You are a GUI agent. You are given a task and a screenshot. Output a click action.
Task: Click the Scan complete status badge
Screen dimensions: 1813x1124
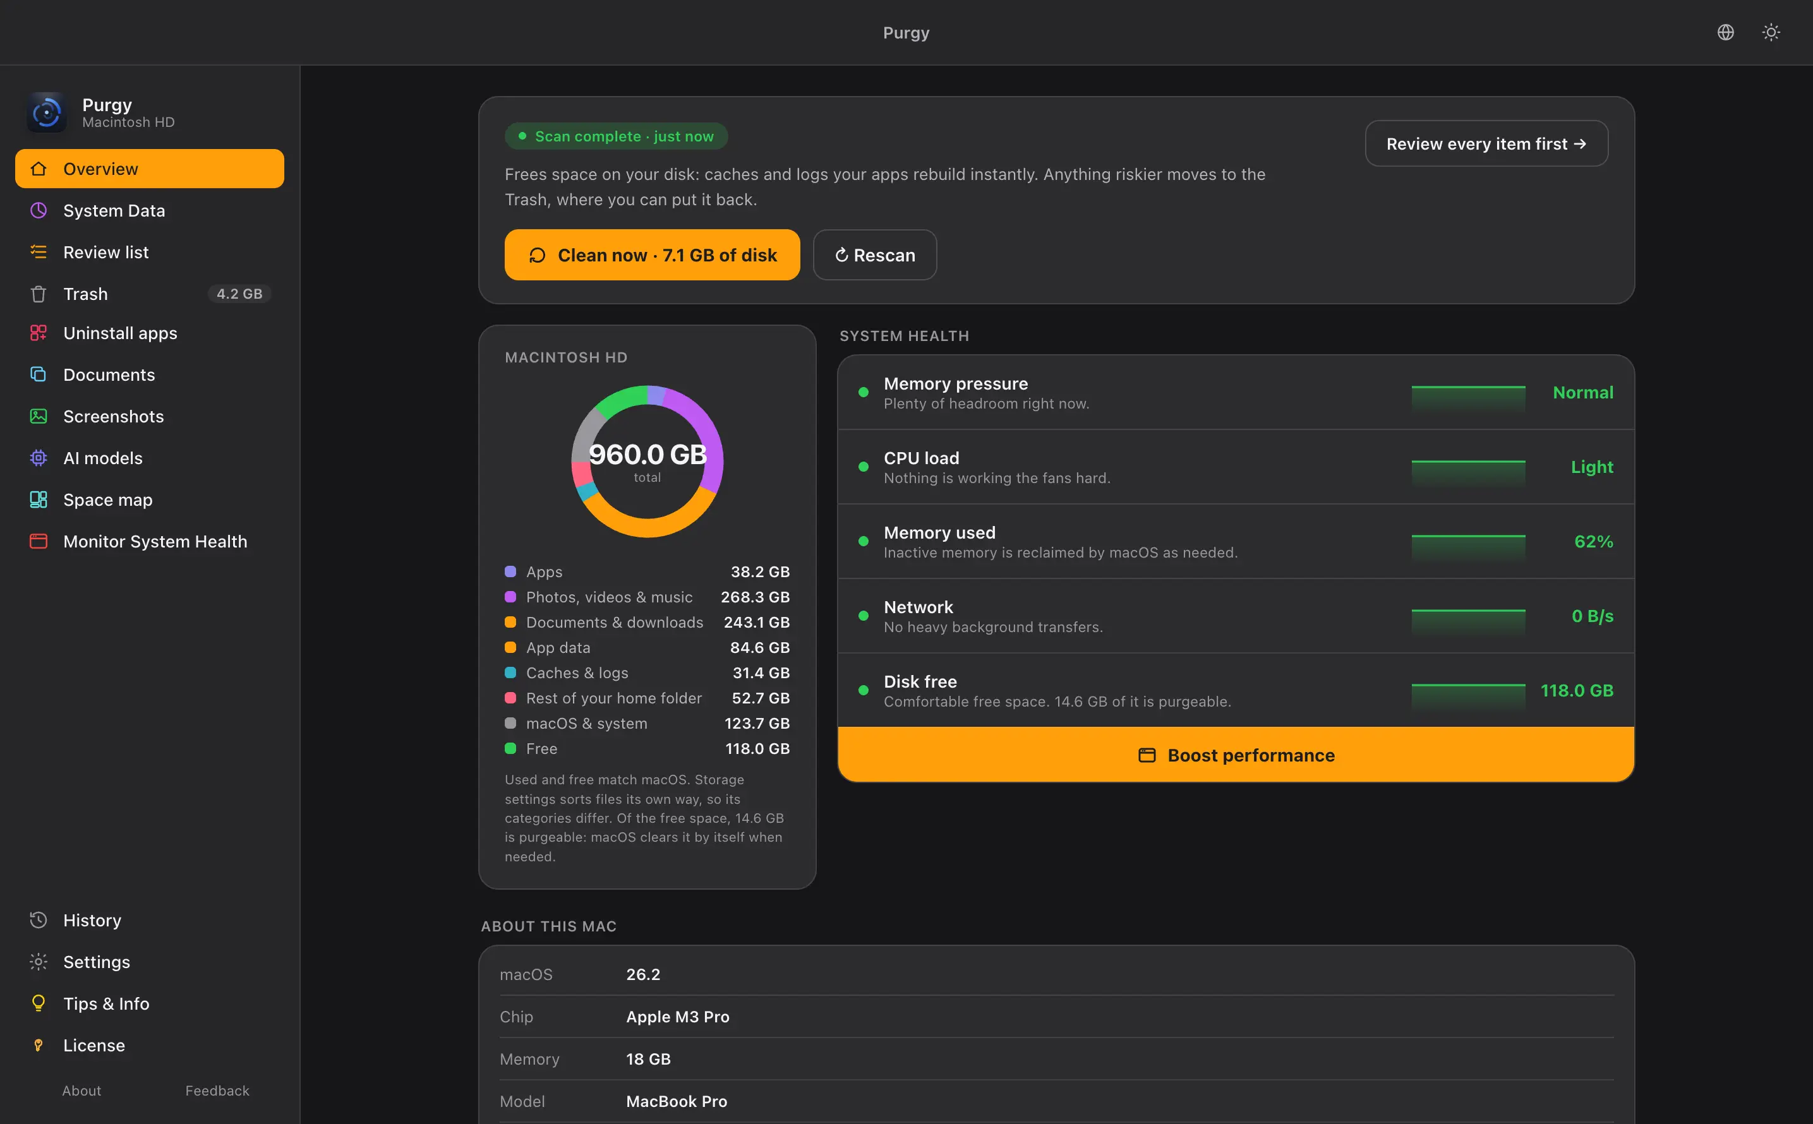pos(616,136)
